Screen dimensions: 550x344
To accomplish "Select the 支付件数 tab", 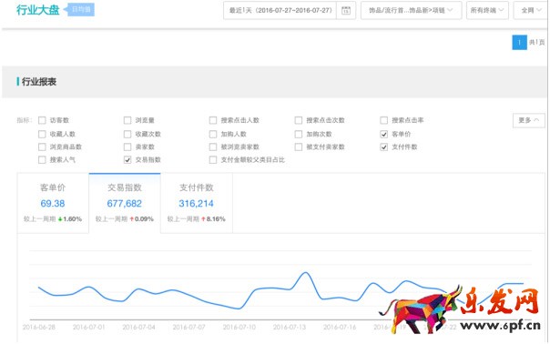I will [x=197, y=203].
